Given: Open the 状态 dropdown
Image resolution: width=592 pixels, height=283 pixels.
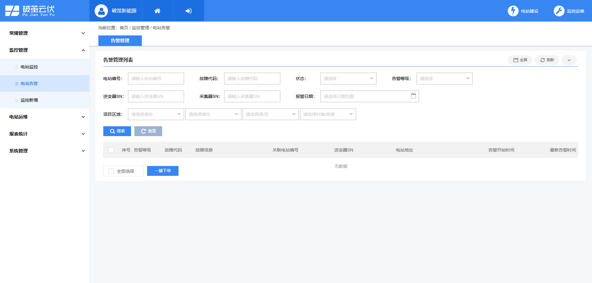Looking at the screenshot, I should [348, 79].
